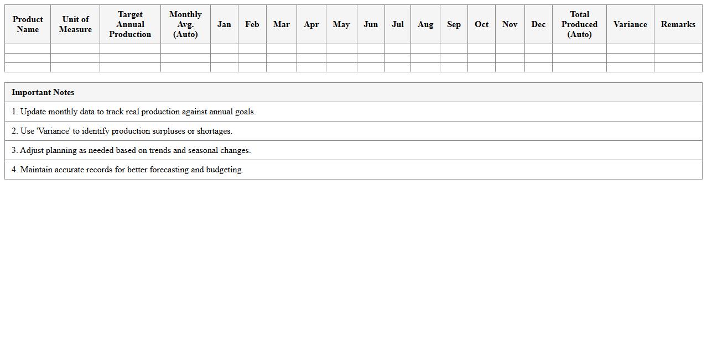This screenshot has width=707, height=359.
Task: Click the Variance column header
Action: click(x=630, y=24)
